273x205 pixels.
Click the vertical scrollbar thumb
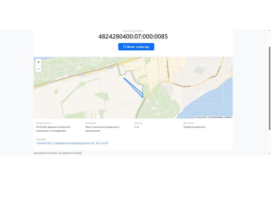click(270, 88)
